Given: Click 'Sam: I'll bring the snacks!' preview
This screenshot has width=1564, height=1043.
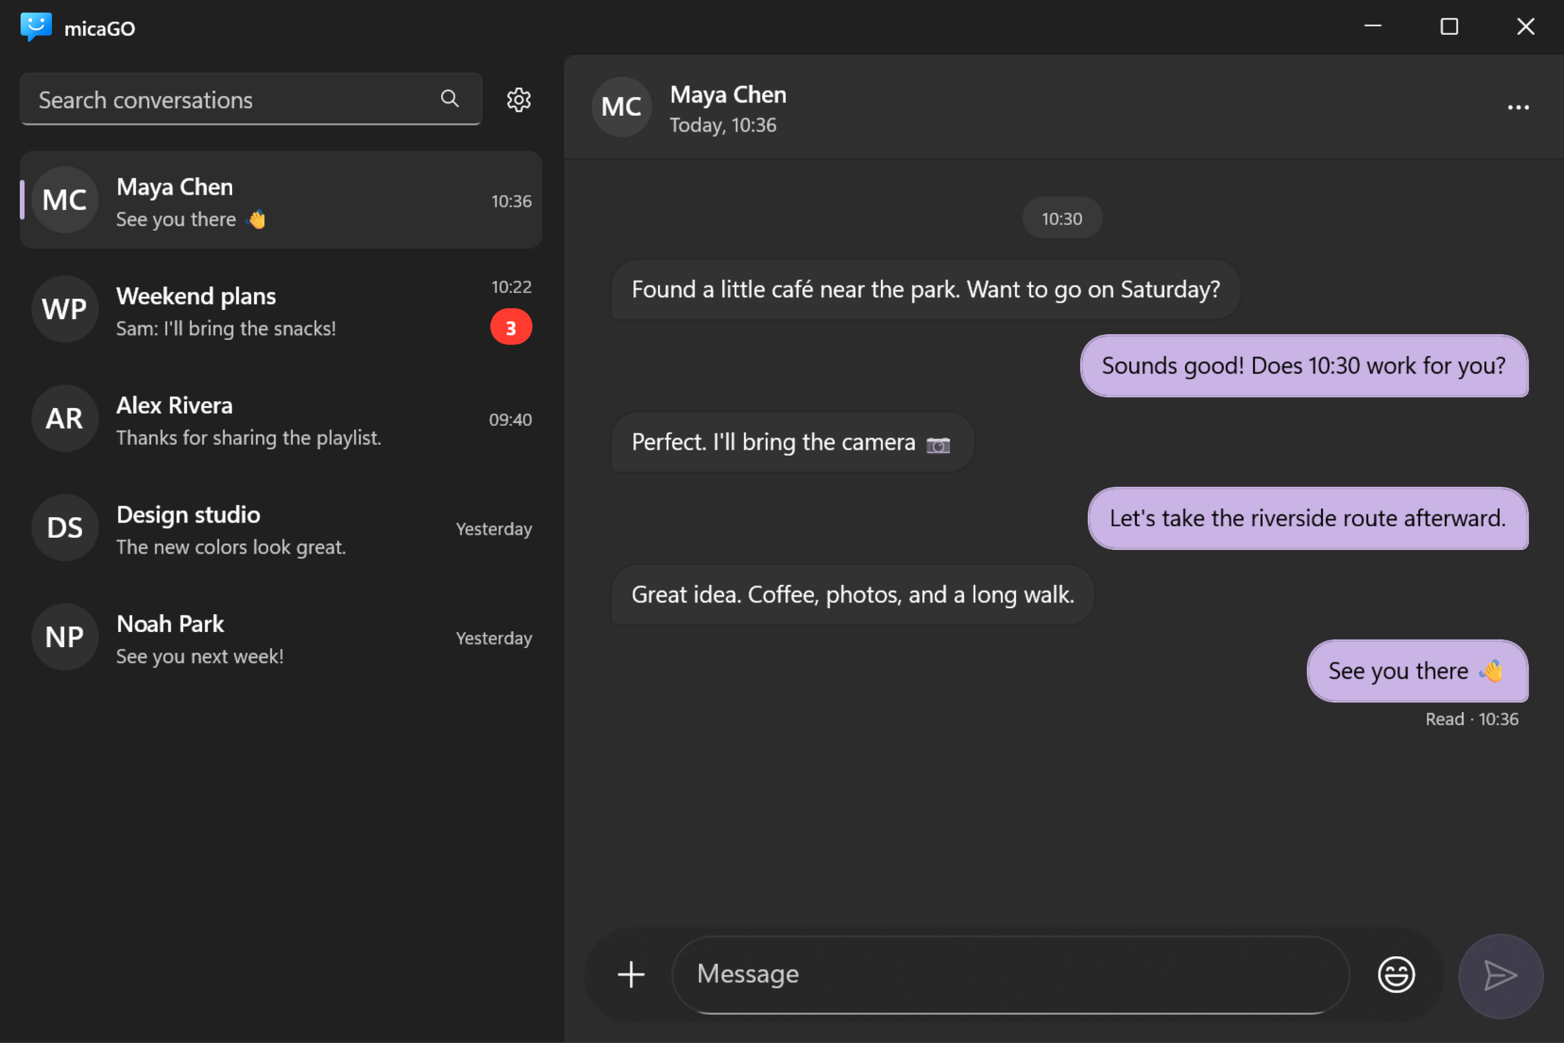Looking at the screenshot, I should 226,328.
